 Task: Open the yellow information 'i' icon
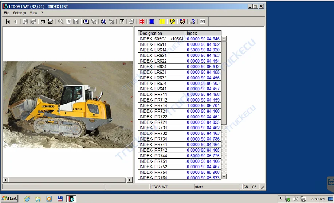pyautogui.click(x=162, y=22)
